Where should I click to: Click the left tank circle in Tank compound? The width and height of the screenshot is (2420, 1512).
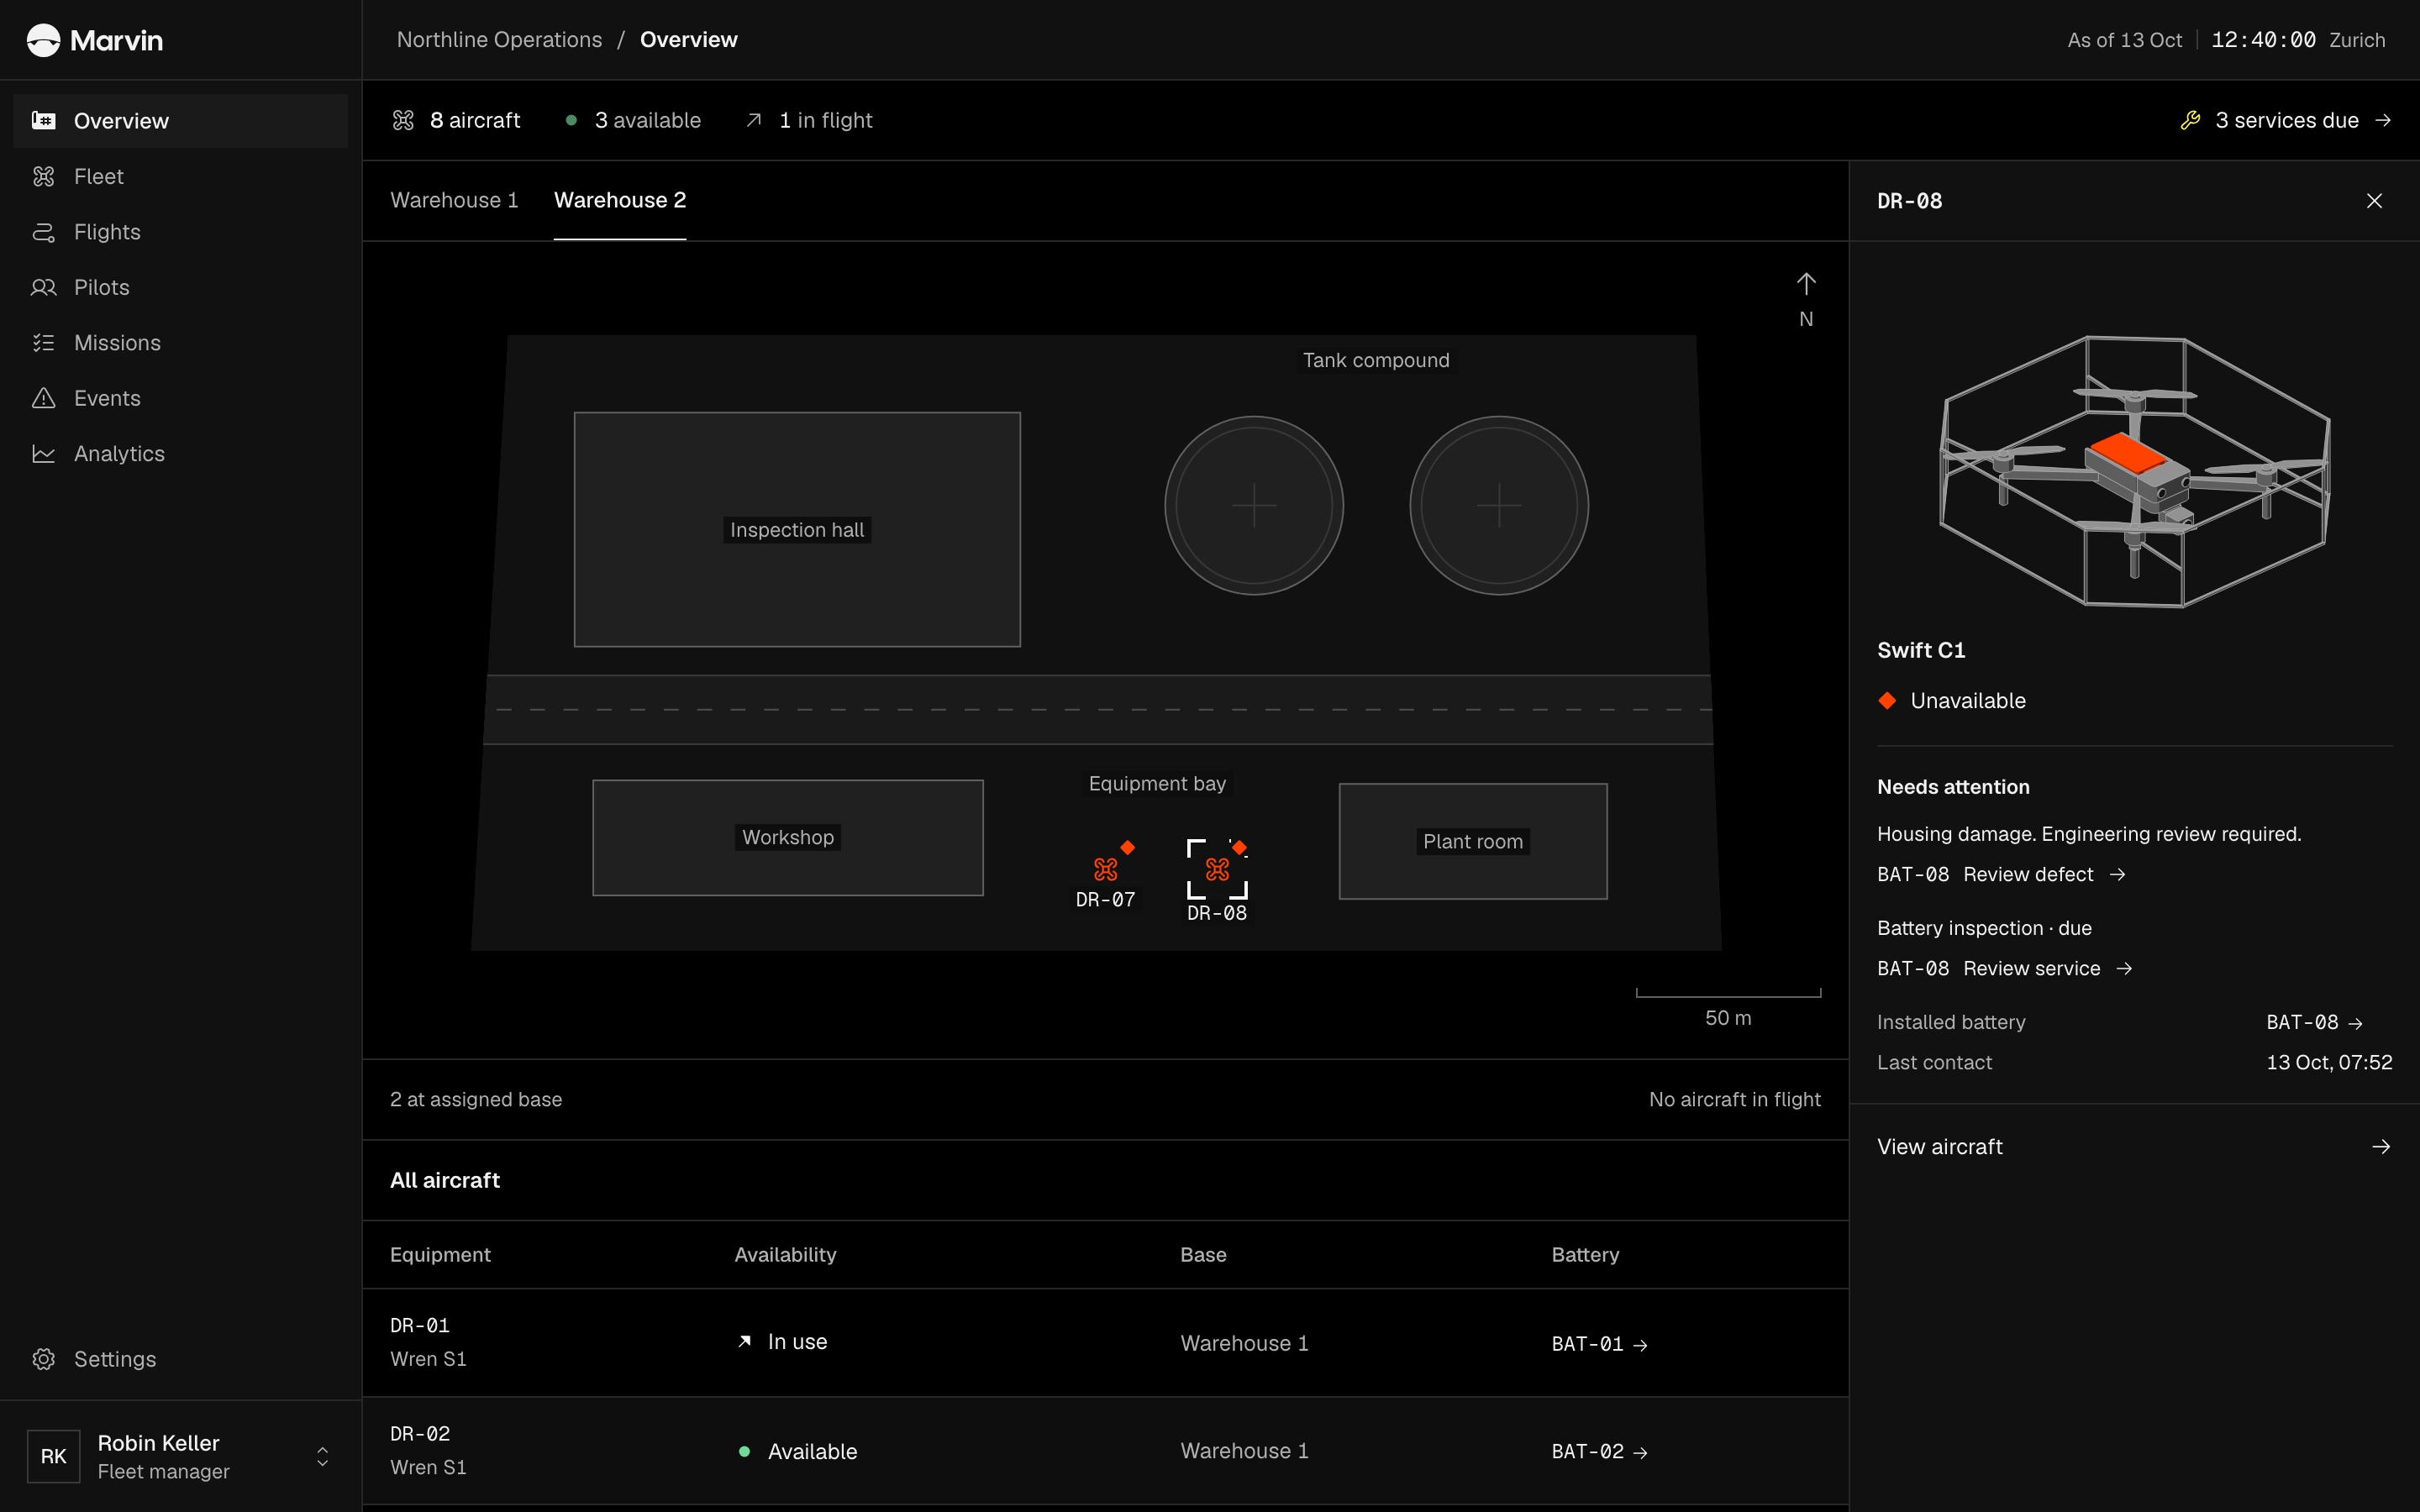pyautogui.click(x=1254, y=506)
